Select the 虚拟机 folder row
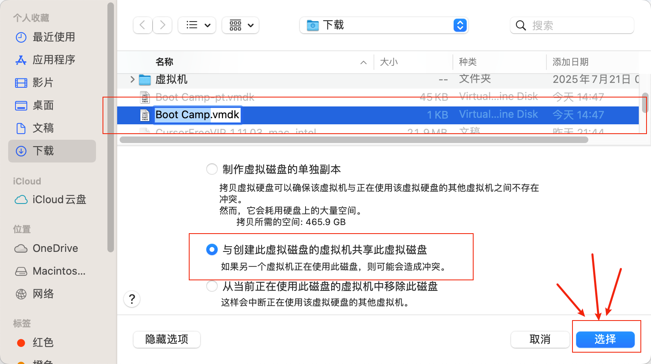Screen dimensions: 651x364 [x=378, y=80]
